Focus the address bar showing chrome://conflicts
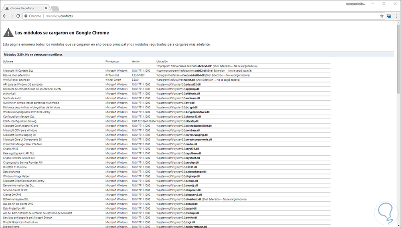This screenshot has height=228, width=401. (200, 16)
